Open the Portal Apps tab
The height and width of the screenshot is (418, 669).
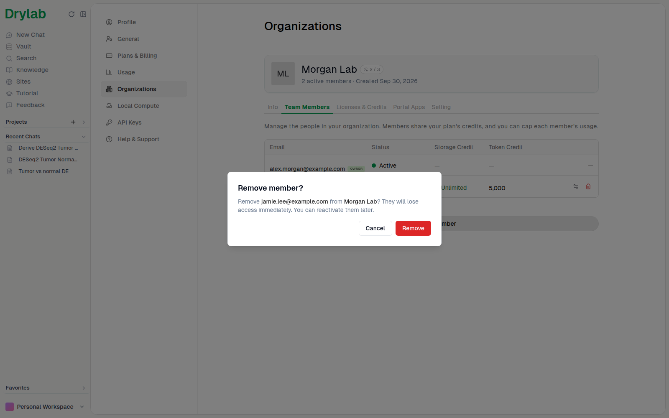(409, 107)
